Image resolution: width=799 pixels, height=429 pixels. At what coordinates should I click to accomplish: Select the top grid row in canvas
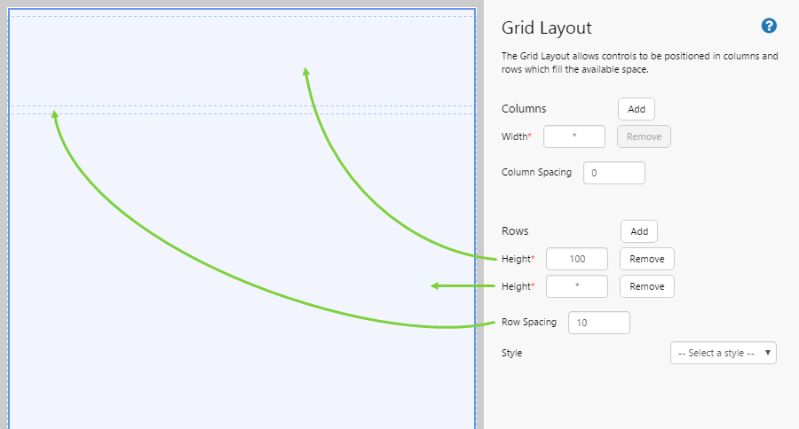tap(242, 61)
